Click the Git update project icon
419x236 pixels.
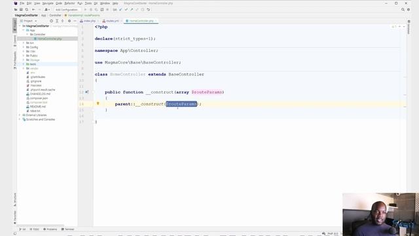120,10
